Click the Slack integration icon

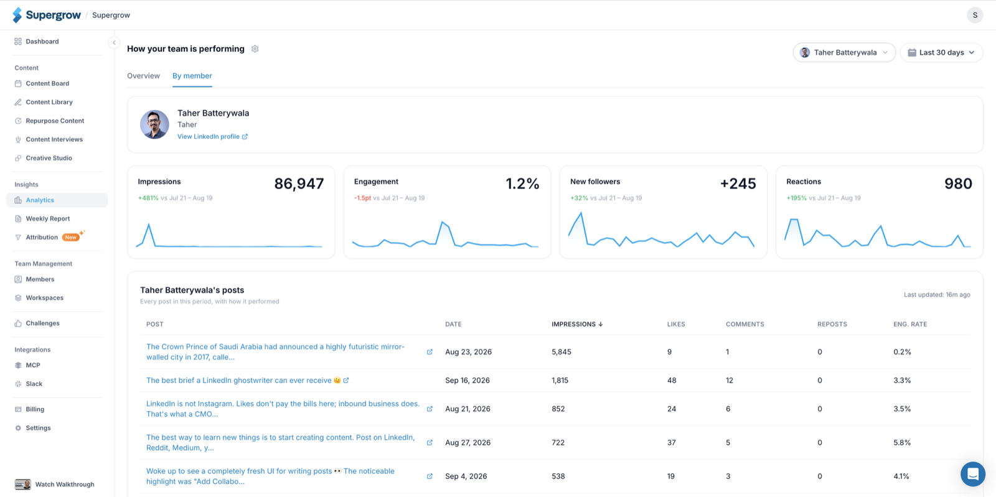tap(18, 384)
